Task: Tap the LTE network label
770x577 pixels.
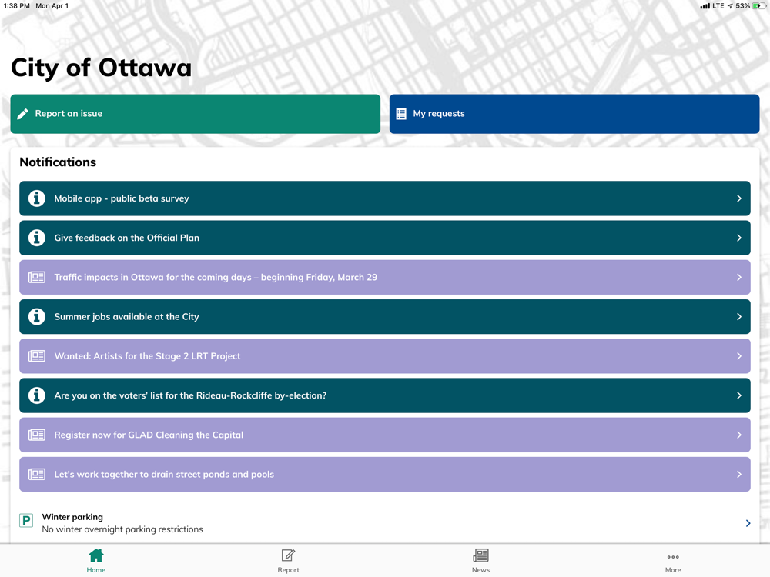Action: 718,6
